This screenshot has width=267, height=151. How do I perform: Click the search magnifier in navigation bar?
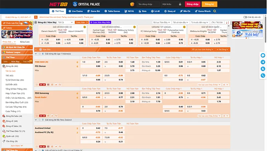215,11
